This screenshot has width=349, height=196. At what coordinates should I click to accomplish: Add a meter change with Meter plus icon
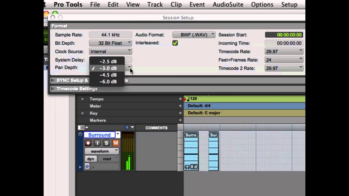tap(180, 106)
